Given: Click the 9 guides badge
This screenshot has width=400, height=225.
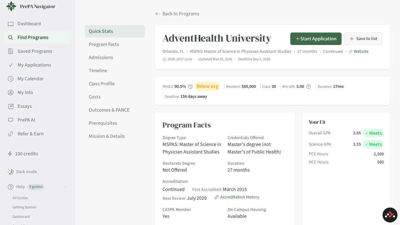Looking at the screenshot, I should click(x=36, y=187).
